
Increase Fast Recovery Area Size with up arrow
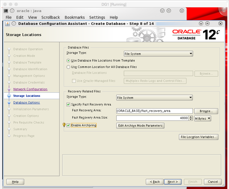191,117
